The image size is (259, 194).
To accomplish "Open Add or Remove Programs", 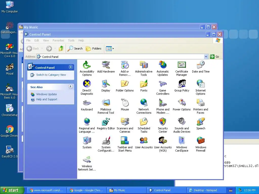I will [125, 68].
